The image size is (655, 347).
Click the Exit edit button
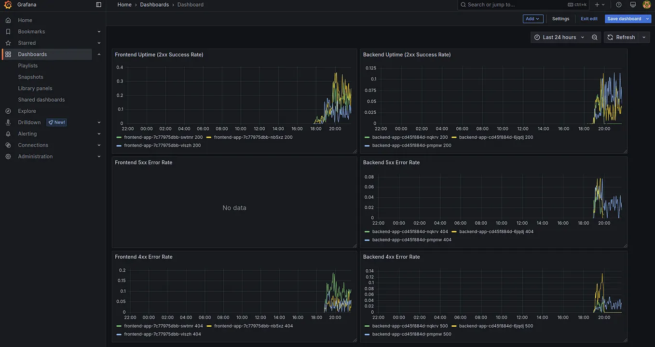pos(589,18)
